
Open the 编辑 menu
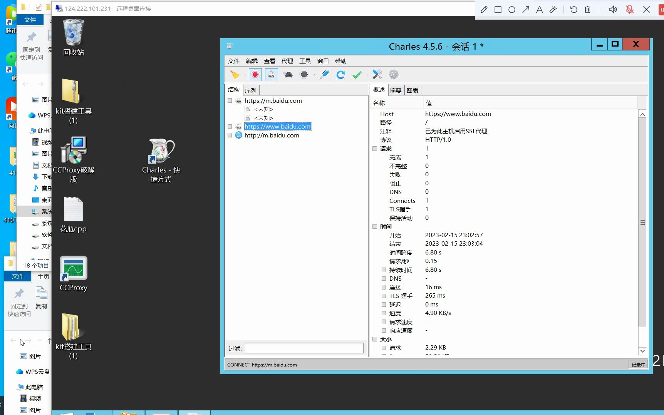[252, 61]
